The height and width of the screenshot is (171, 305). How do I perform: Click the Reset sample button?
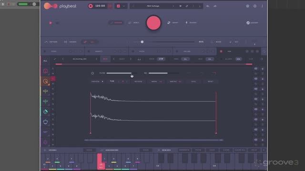point(211,81)
